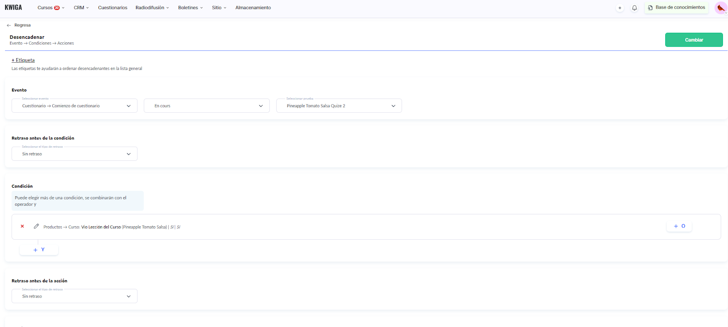Click the plus icon in top bar
This screenshot has height=327, width=728.
[x=620, y=8]
